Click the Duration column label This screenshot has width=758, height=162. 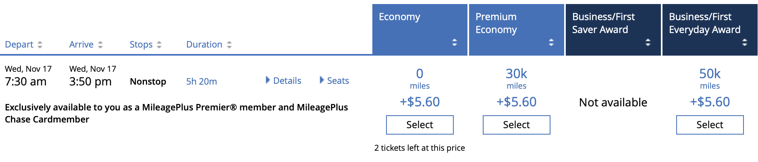coord(204,45)
